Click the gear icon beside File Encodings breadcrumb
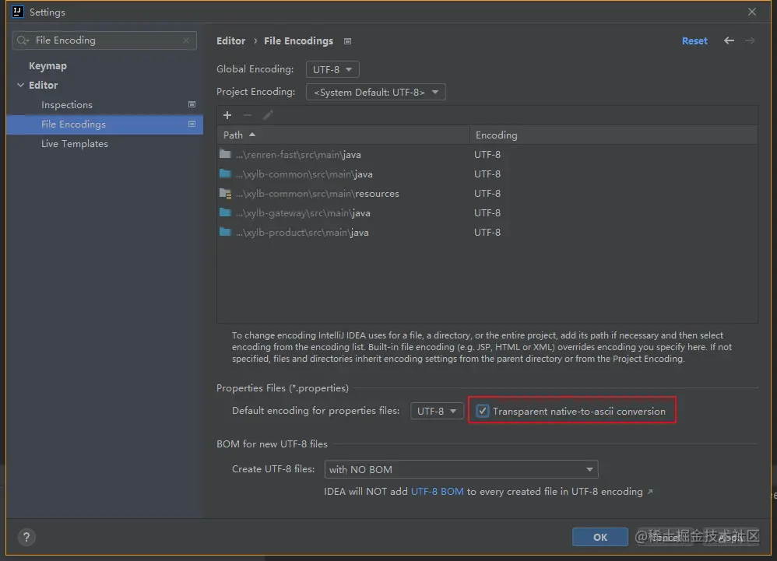Viewport: 777px width, 561px height. click(347, 40)
